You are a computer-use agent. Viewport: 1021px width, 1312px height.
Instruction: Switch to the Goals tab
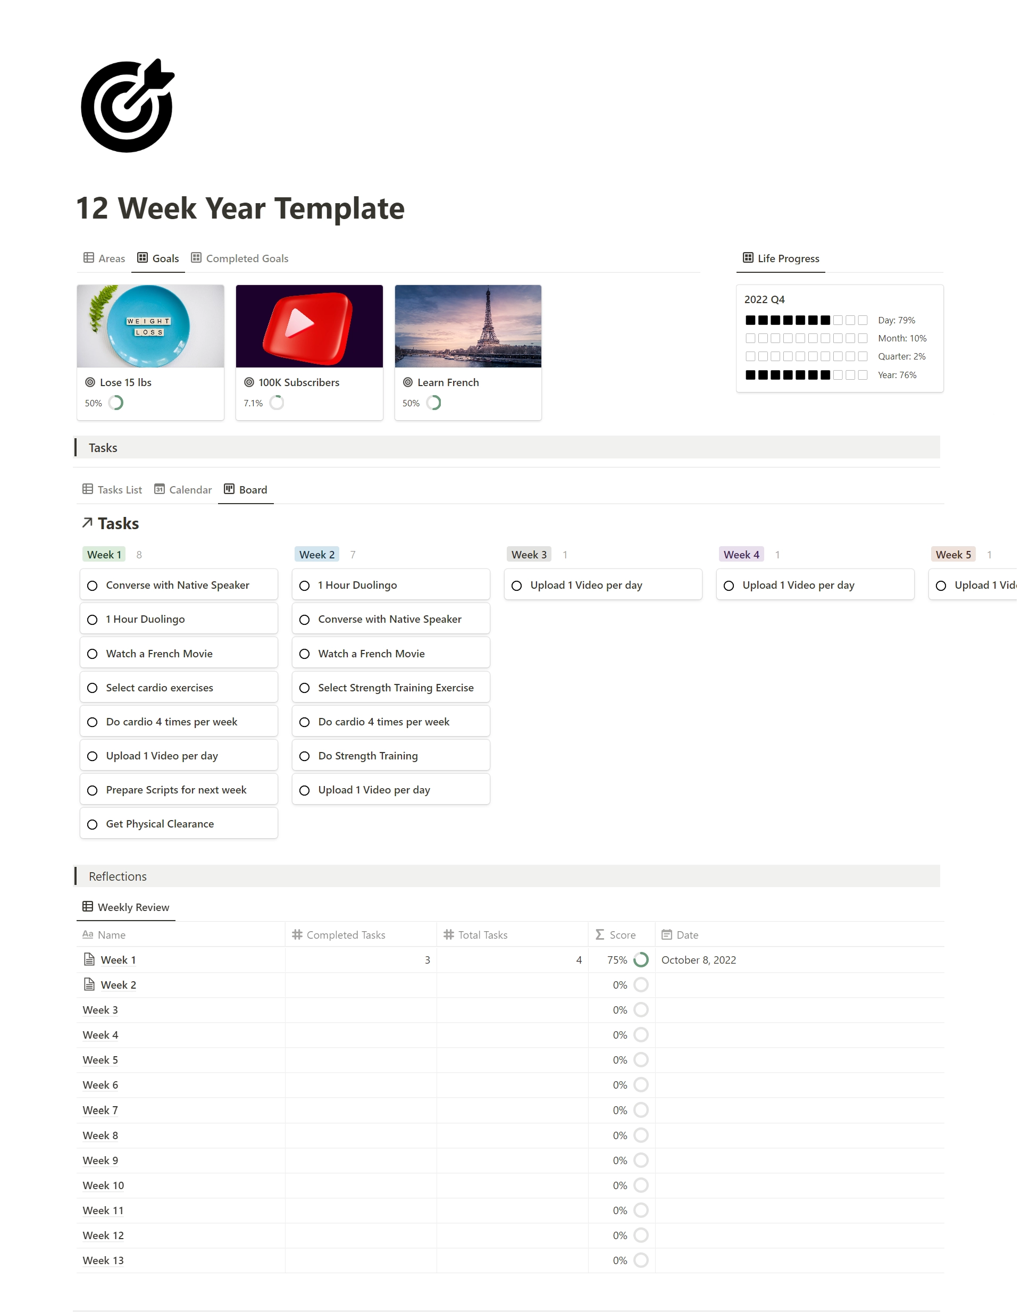coord(165,258)
